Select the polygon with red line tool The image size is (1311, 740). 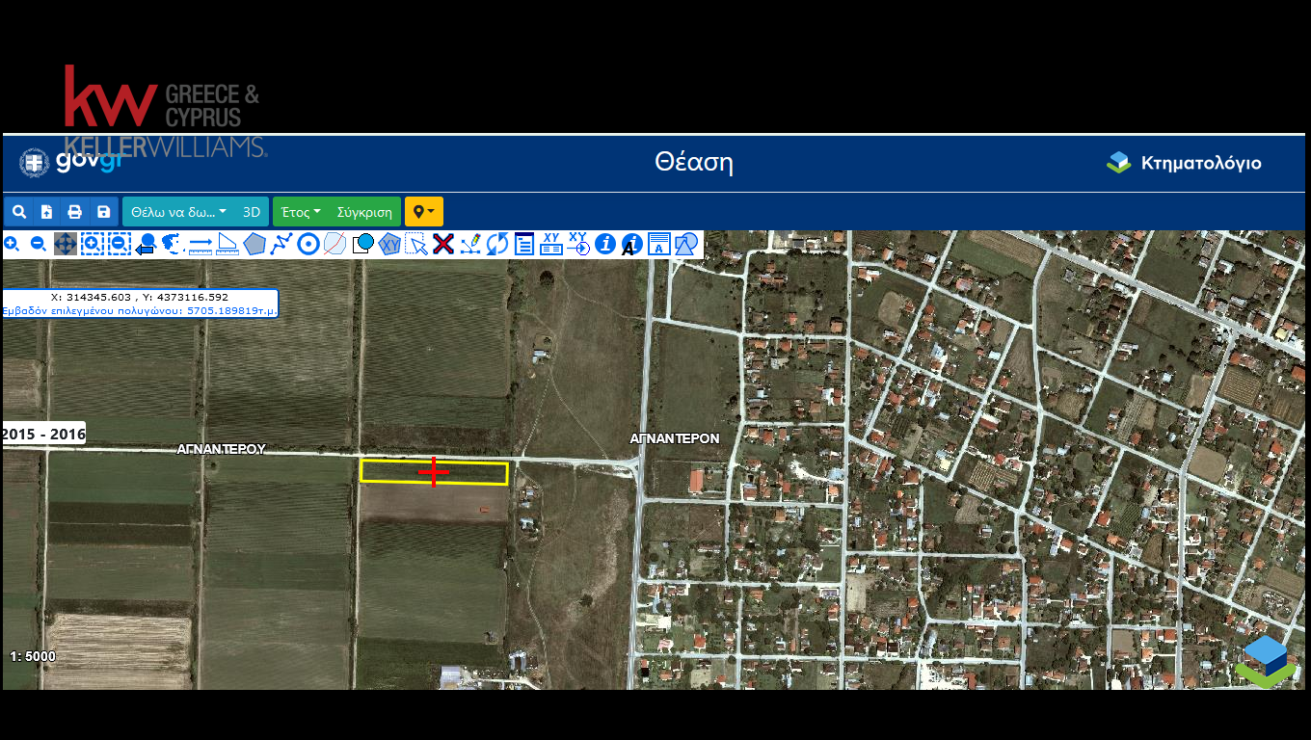pos(334,244)
